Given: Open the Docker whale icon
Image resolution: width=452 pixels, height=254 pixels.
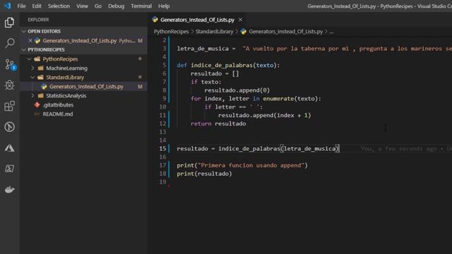Looking at the screenshot, I should point(9,190).
